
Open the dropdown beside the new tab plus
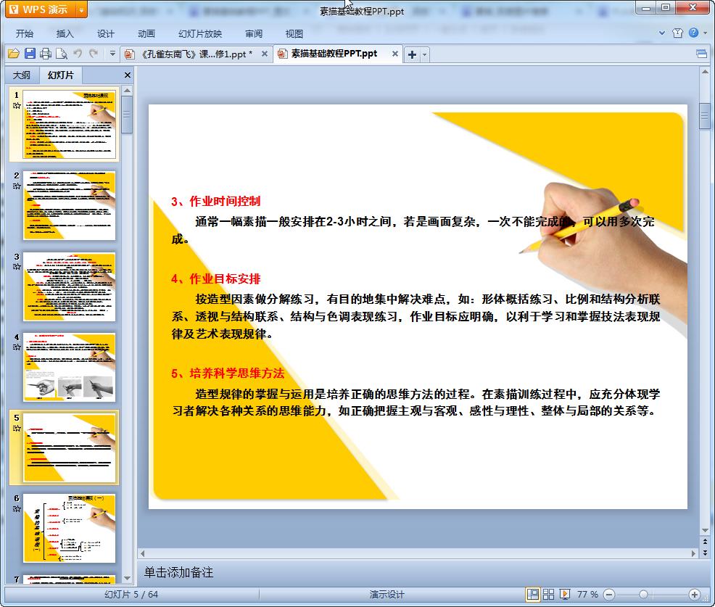click(x=424, y=54)
